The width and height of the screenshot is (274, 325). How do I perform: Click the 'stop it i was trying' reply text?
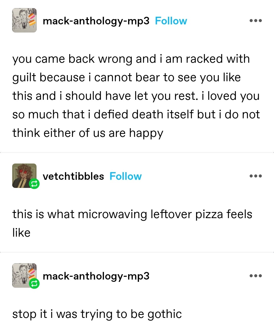[97, 314]
